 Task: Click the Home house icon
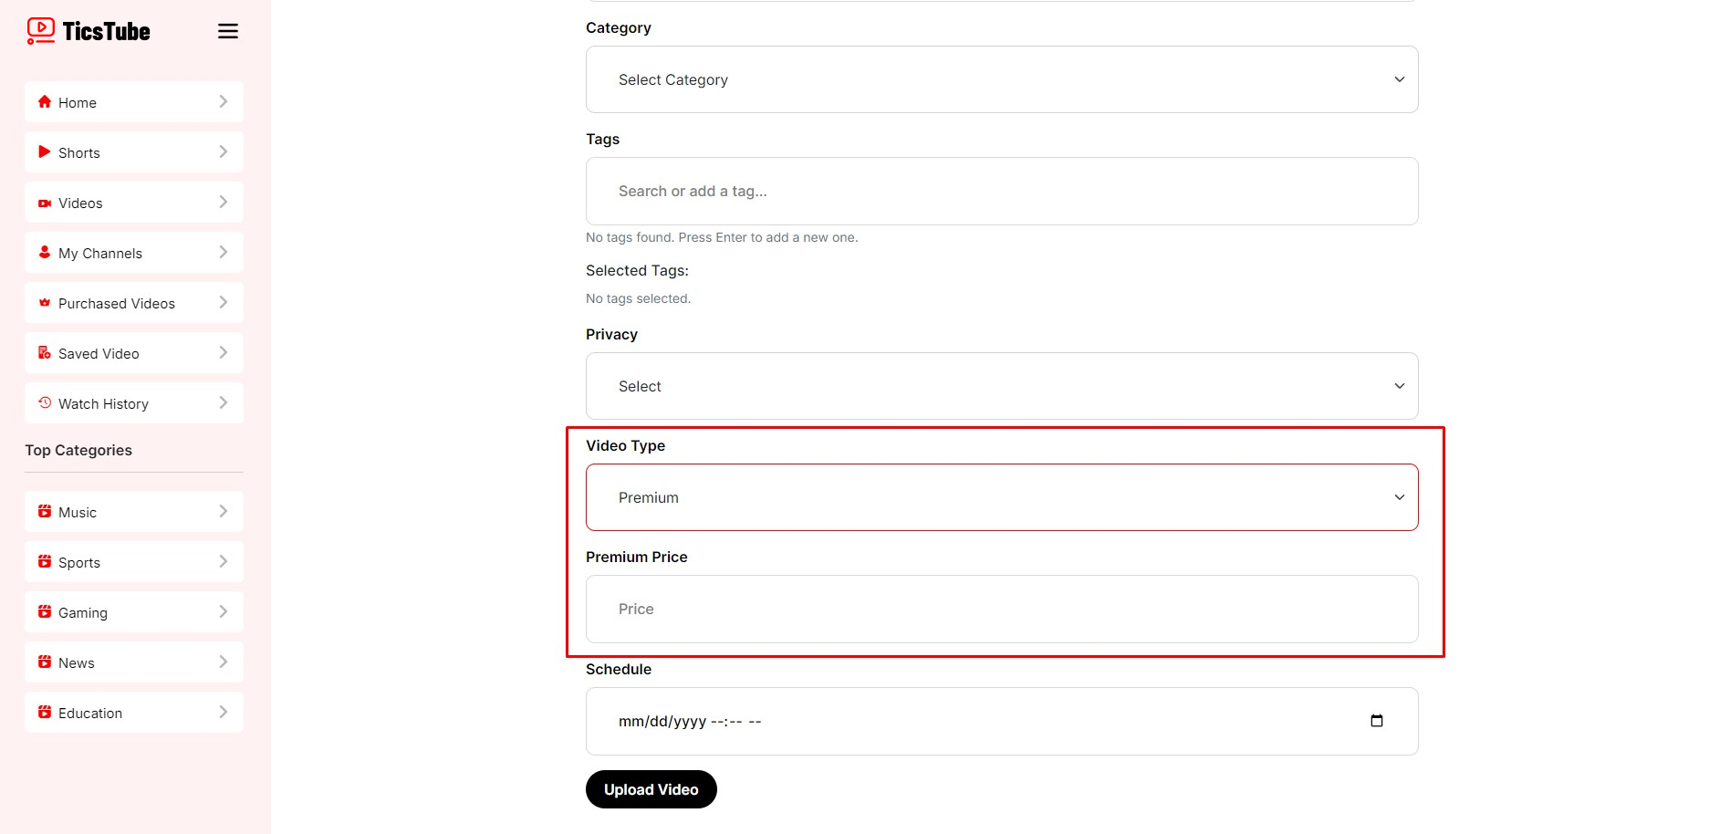[44, 102]
